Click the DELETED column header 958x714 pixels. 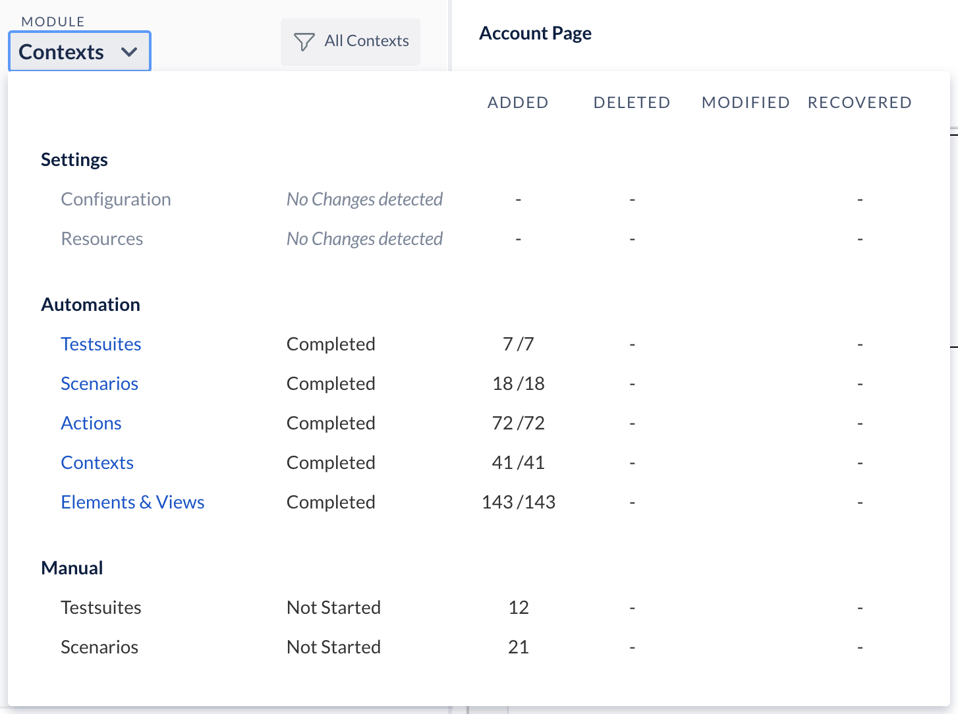632,103
